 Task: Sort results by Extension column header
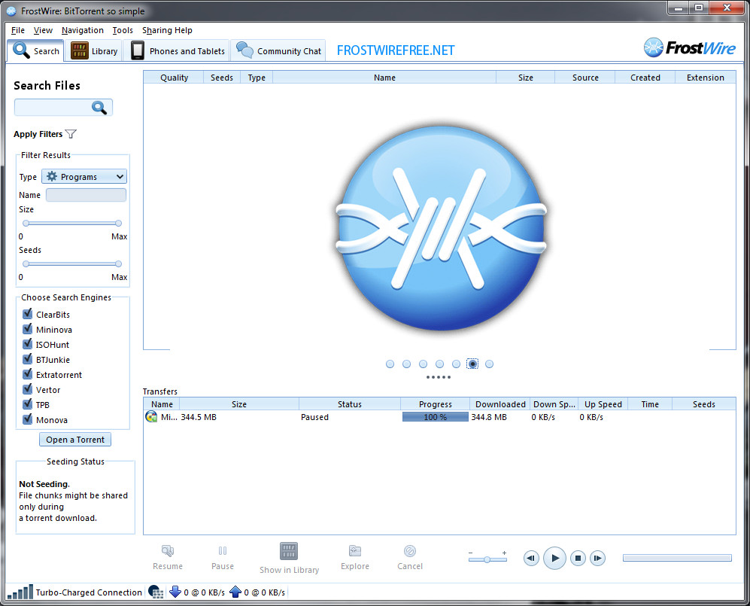click(x=705, y=78)
